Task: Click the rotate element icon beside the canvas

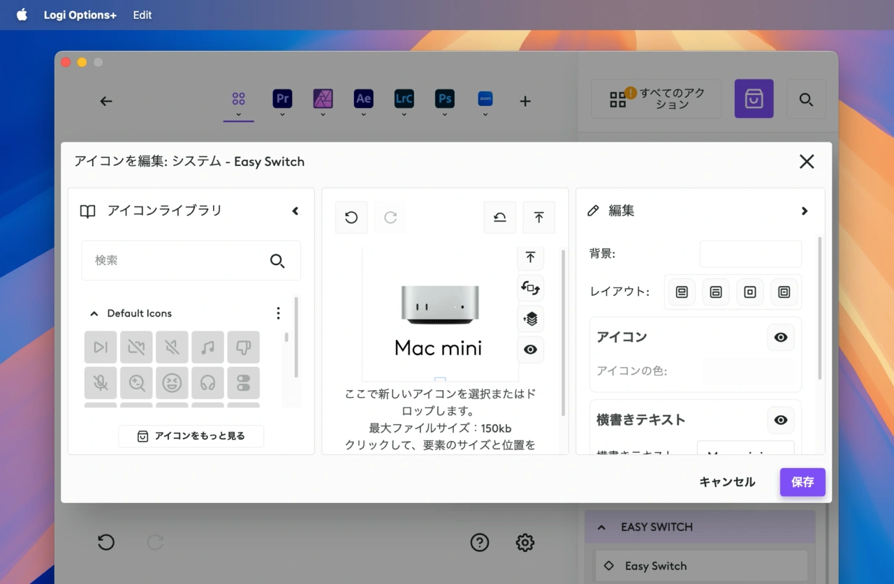Action: coord(530,288)
